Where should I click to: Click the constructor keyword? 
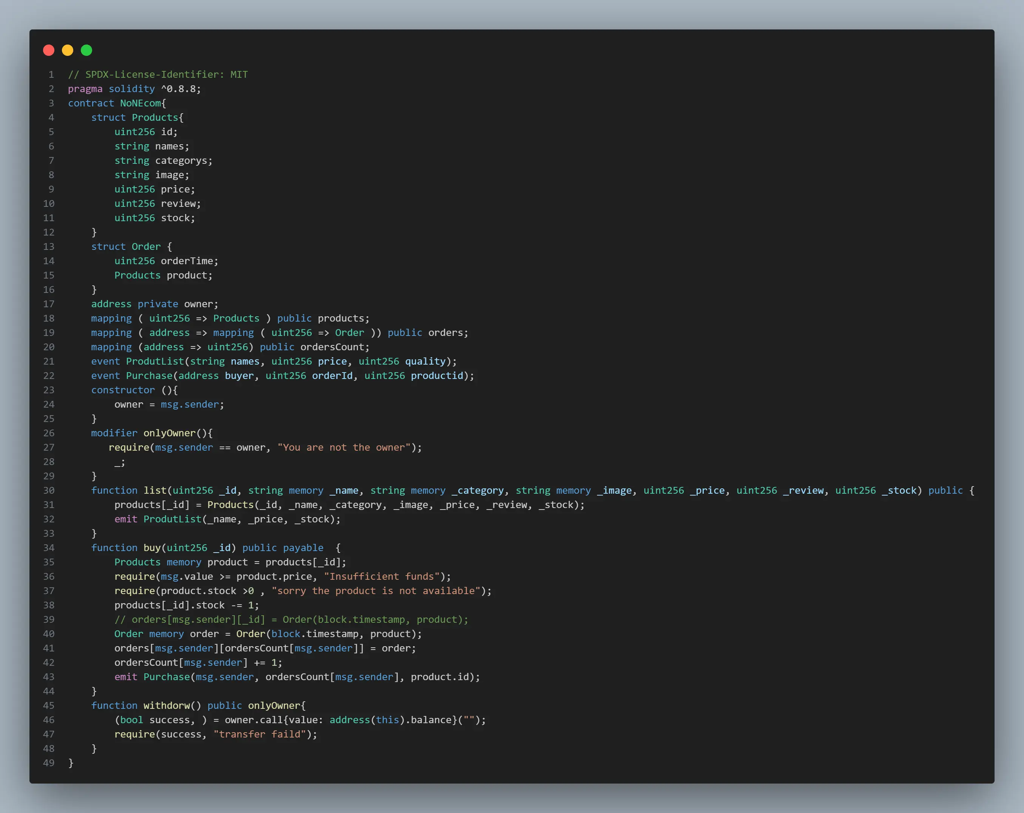[x=123, y=390]
